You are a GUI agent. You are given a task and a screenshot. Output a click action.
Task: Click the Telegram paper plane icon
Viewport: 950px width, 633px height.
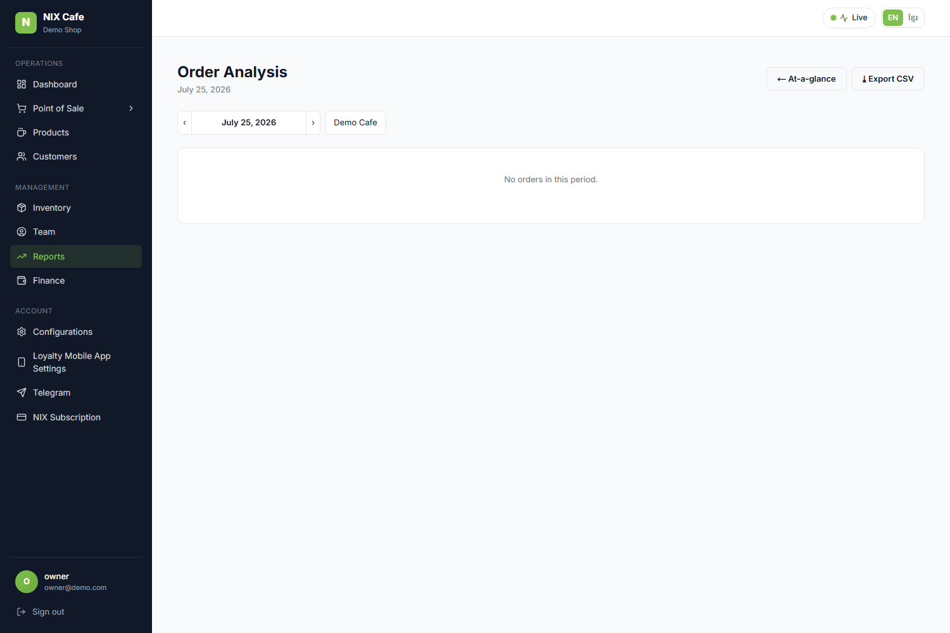click(x=22, y=392)
